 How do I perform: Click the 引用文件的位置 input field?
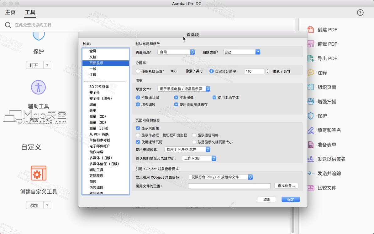tap(229, 186)
